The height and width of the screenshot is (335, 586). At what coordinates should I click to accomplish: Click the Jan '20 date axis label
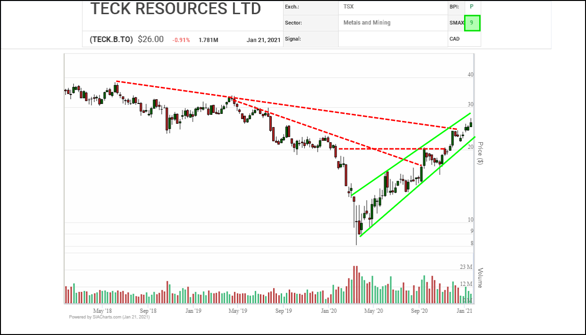tap(328, 311)
